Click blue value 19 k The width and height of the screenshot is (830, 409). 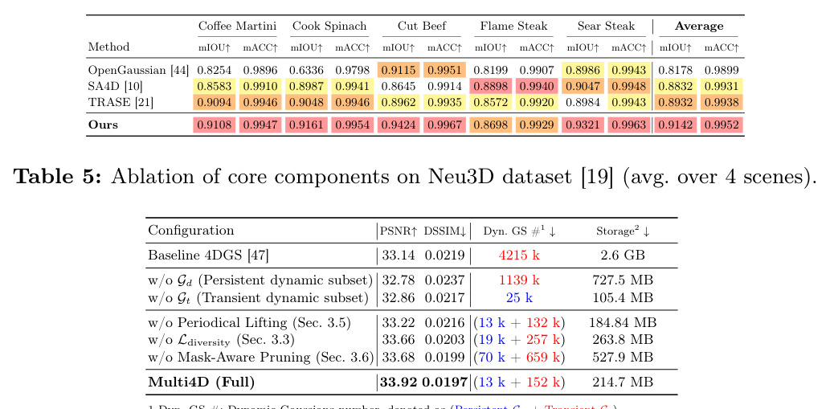tap(492, 340)
